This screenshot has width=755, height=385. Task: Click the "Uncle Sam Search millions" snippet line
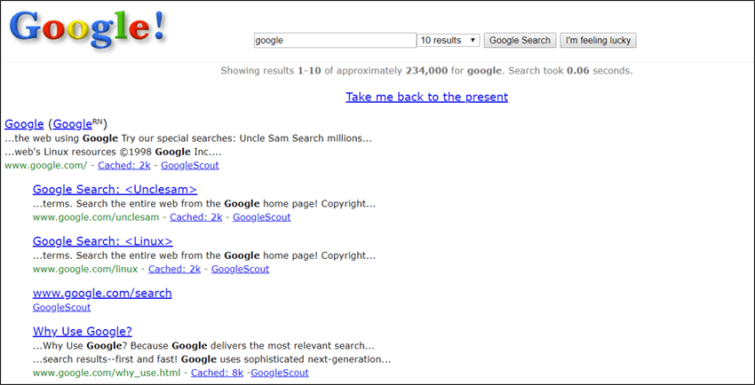tap(188, 138)
